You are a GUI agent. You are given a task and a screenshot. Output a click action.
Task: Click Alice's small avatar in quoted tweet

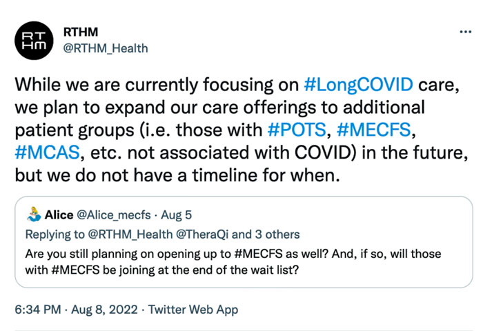(34, 214)
